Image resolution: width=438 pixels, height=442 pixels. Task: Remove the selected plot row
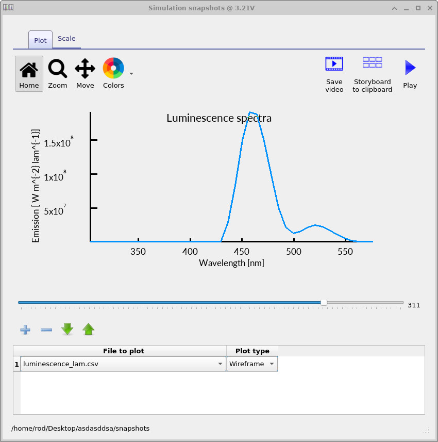[46, 330]
